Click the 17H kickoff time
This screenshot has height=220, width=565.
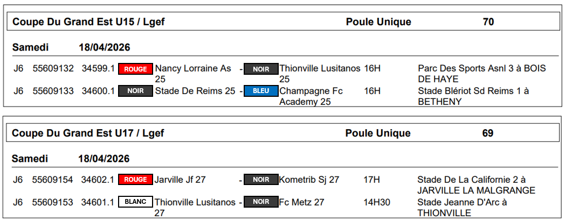371,180
